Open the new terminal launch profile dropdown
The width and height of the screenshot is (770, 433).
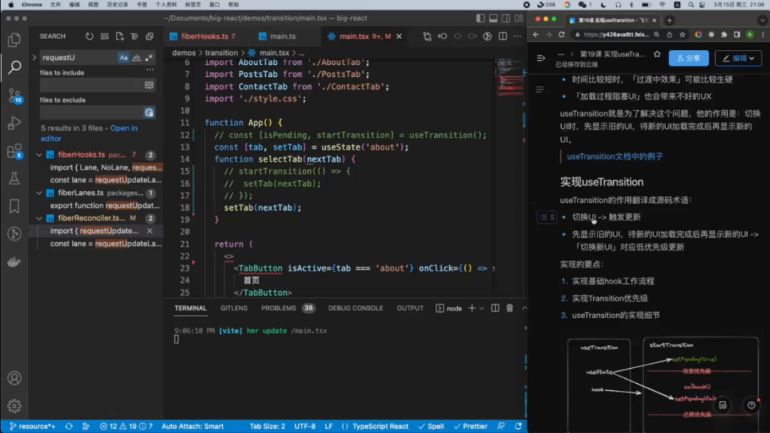tap(483, 308)
